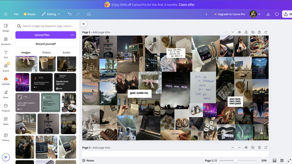
Task: Open the Text tool panel
Action: 6,54
